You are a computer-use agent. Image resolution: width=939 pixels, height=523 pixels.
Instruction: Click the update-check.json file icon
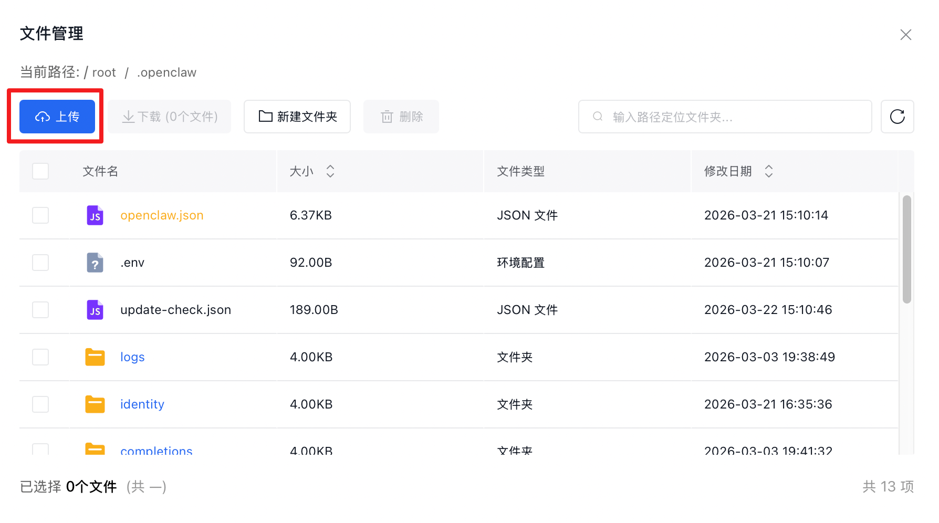[x=95, y=310]
